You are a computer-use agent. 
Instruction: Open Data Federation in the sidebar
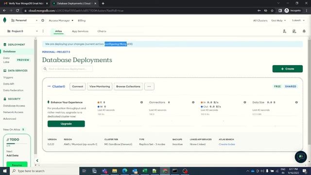click(13, 90)
